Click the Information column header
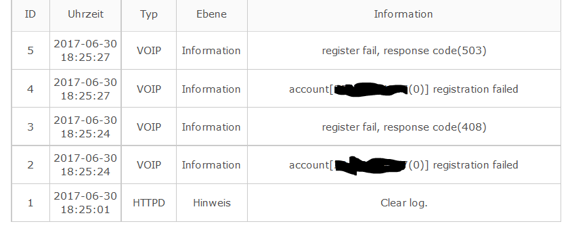 (x=403, y=14)
